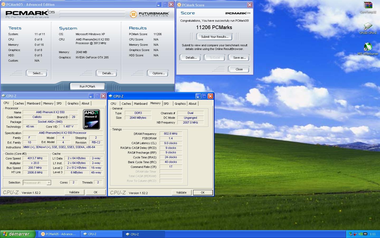Close the PCMark05 Advanced Edition window

point(171,4)
